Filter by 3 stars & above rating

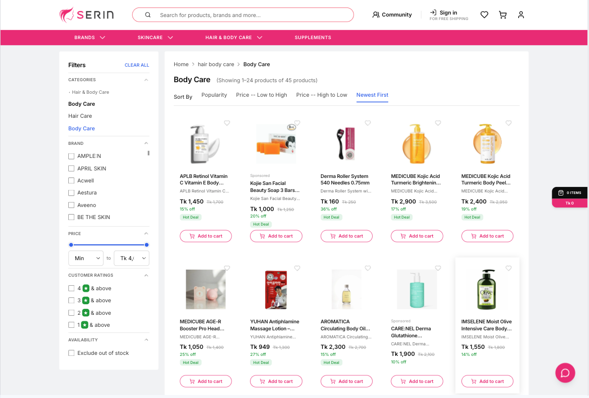(x=71, y=300)
